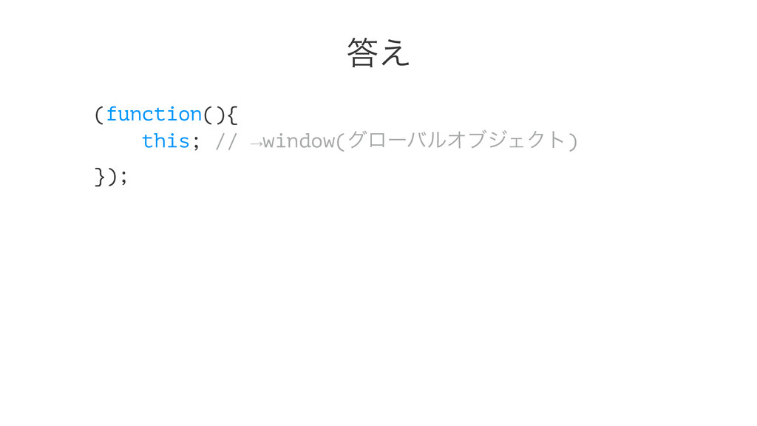The height and width of the screenshot is (426, 757).
Task: Click the closing curly brace on last line
Action: click(x=100, y=177)
